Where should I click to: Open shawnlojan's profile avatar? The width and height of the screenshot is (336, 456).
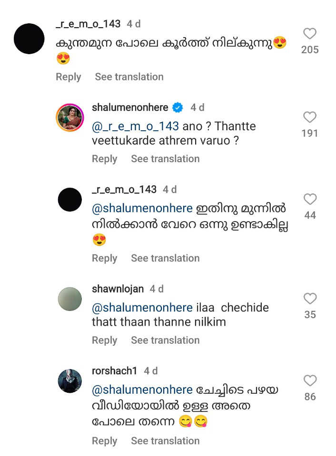(70, 299)
